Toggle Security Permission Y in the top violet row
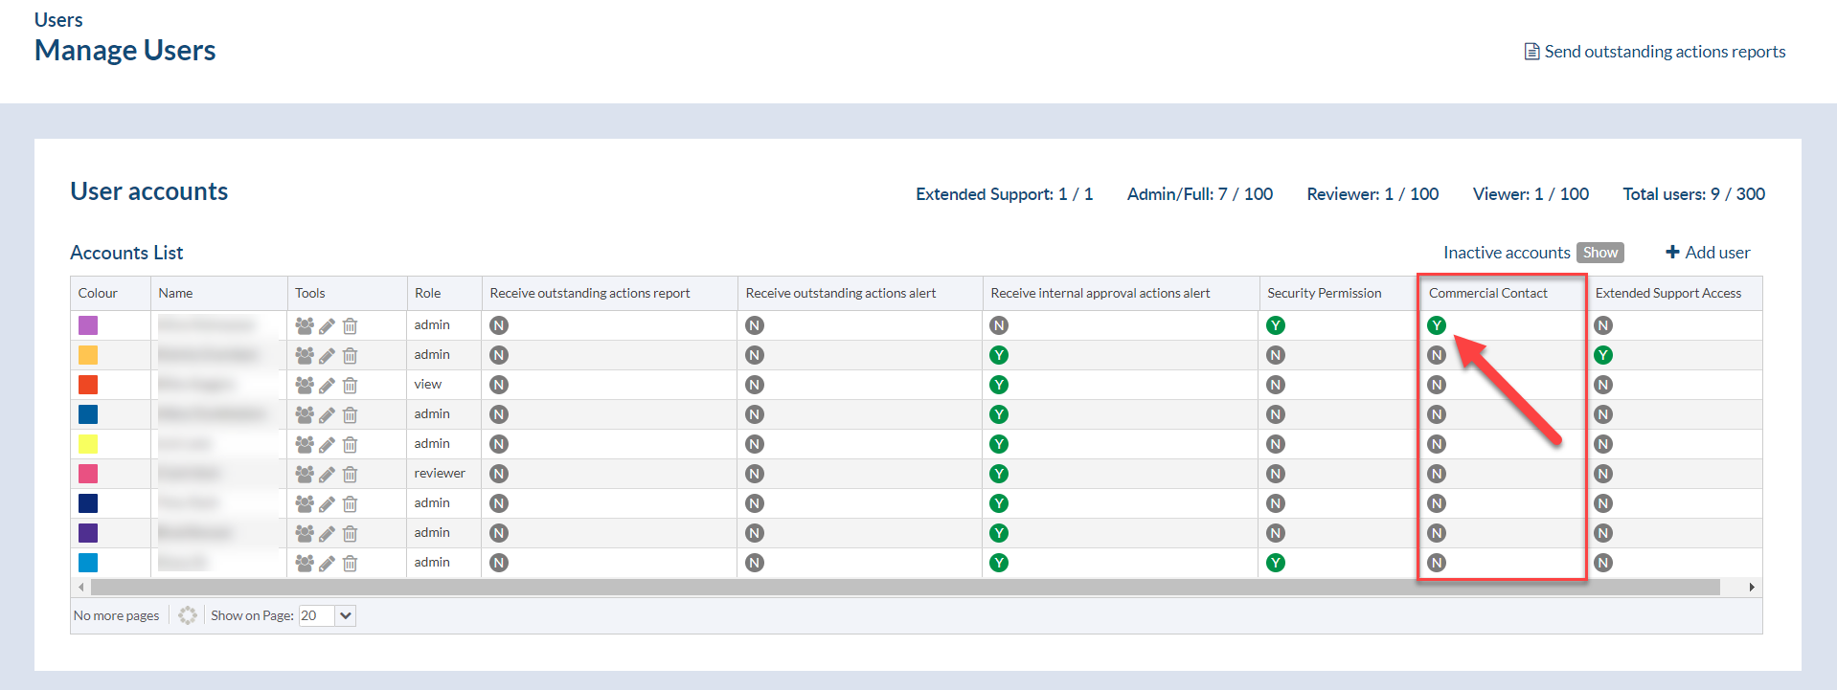The height and width of the screenshot is (690, 1837). pyautogui.click(x=1275, y=325)
